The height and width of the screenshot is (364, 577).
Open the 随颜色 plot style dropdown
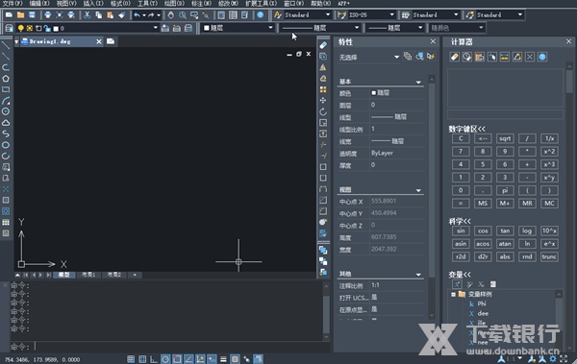tap(481, 28)
